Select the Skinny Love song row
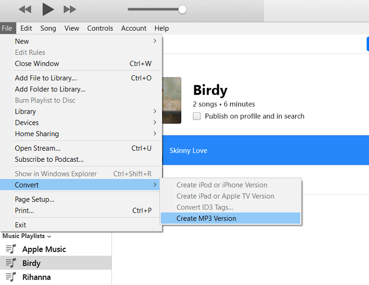Image resolution: width=369 pixels, height=285 pixels. click(x=266, y=150)
